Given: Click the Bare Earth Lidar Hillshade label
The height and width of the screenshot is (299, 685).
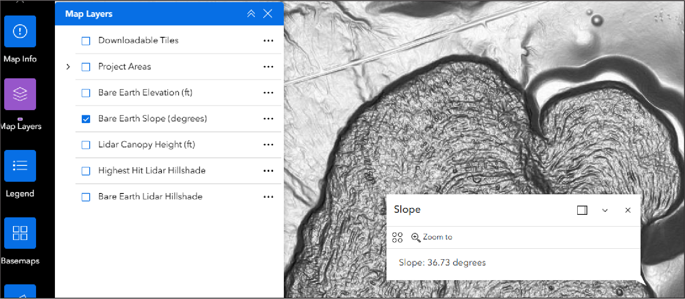Looking at the screenshot, I should coord(150,196).
